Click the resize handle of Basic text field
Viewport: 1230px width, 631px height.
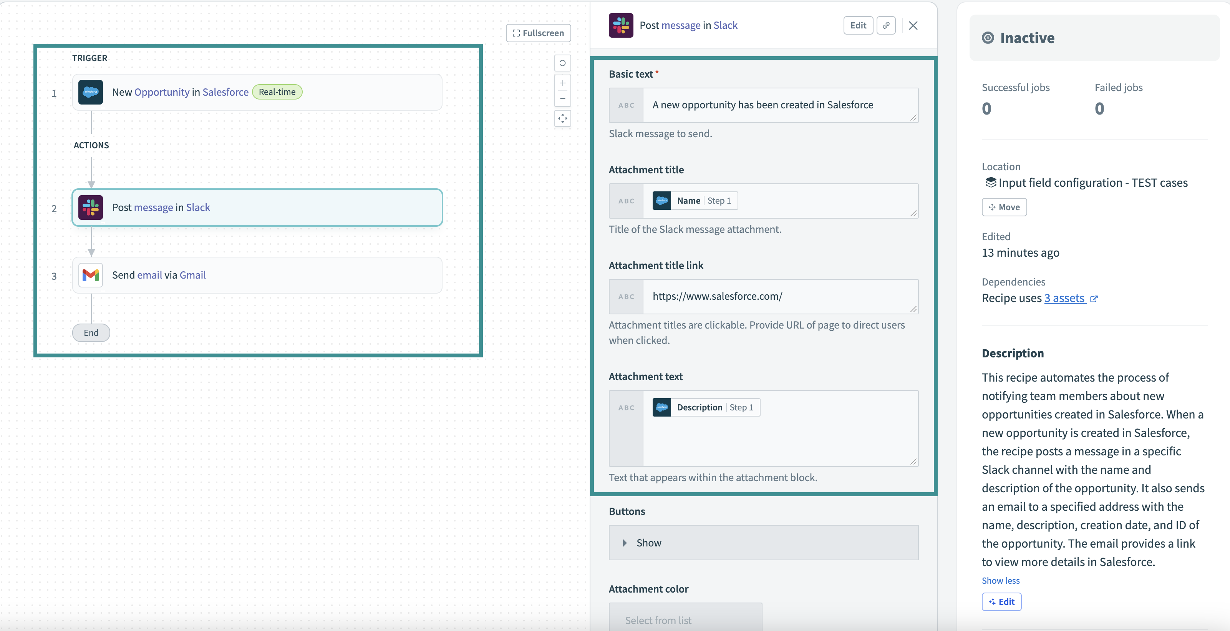coord(913,118)
